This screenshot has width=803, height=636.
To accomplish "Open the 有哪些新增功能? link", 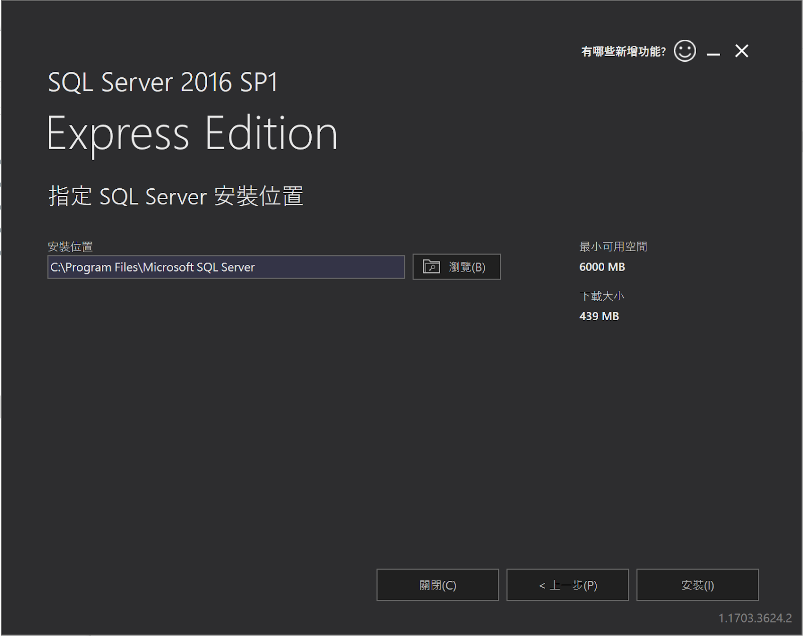I will click(x=623, y=51).
